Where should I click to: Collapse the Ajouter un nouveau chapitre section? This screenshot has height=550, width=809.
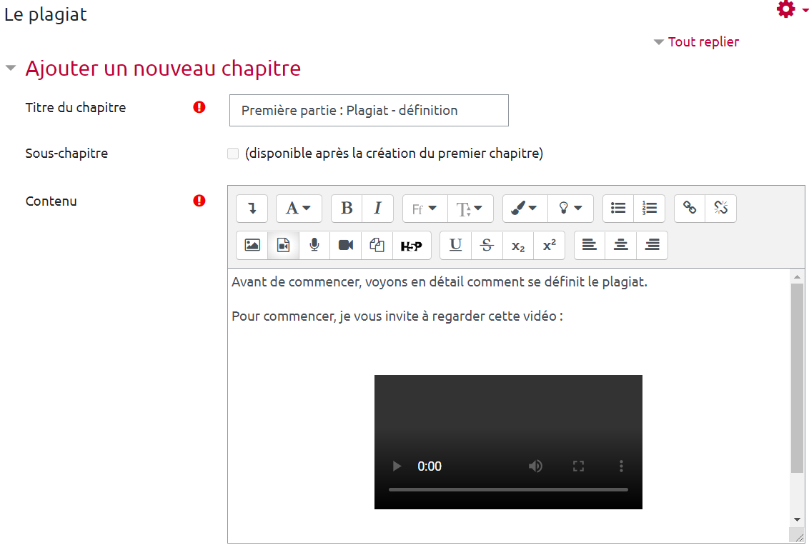coord(11,69)
